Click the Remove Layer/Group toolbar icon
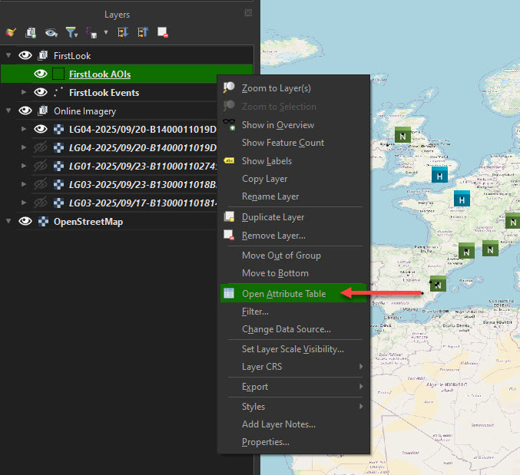Viewport: 520px width, 475px height. (163, 32)
